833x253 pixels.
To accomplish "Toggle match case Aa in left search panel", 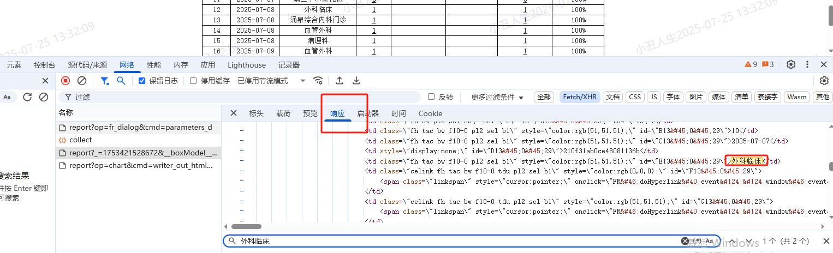I will 7,97.
